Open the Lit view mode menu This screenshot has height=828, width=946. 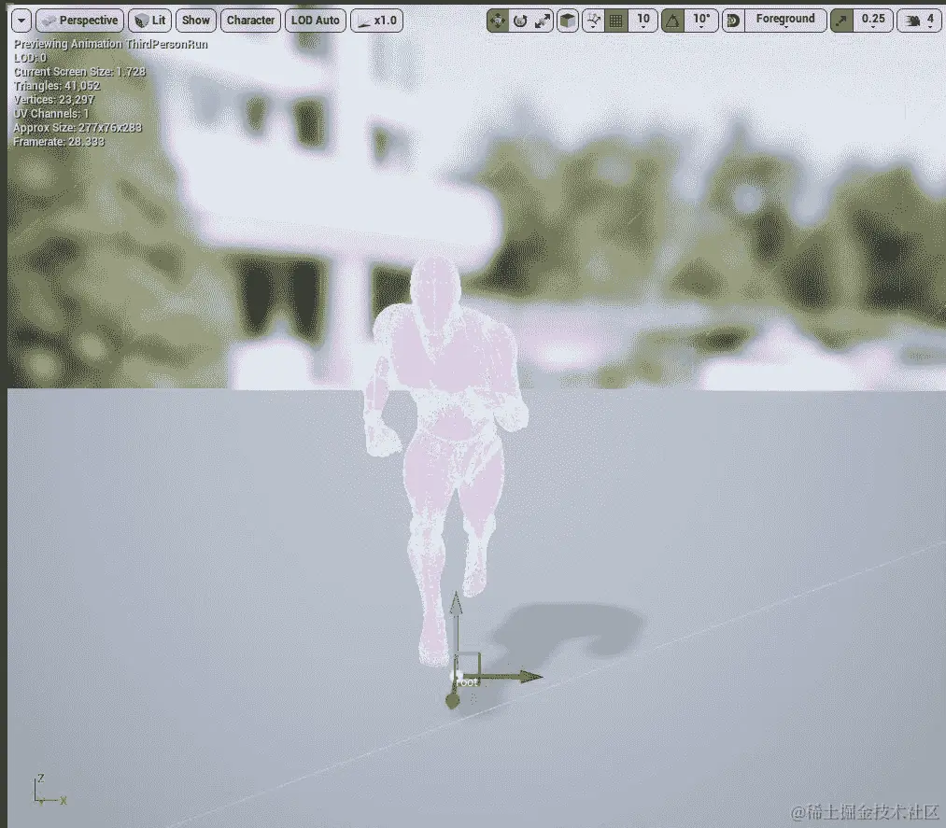(150, 21)
